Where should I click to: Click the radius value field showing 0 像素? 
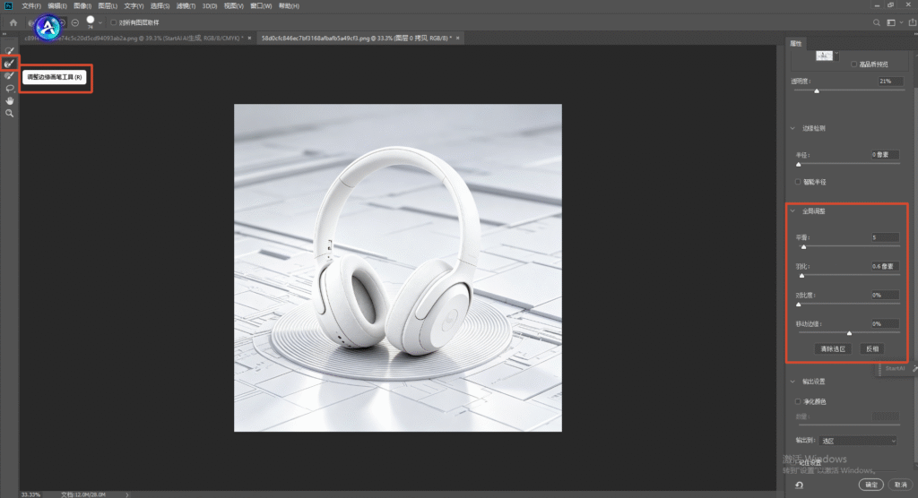click(885, 154)
